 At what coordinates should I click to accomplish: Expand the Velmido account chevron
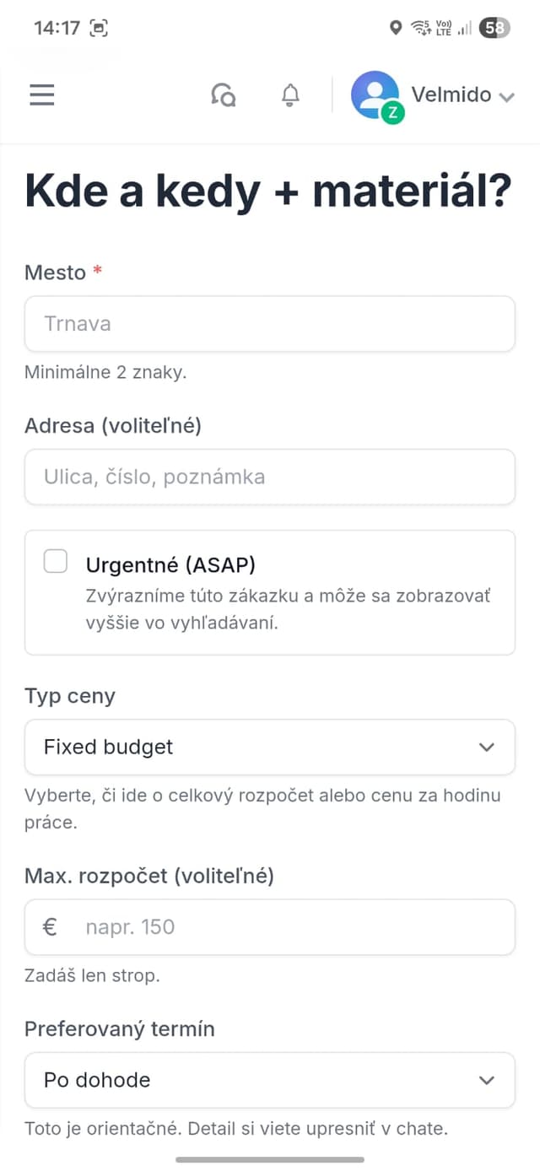tap(505, 96)
